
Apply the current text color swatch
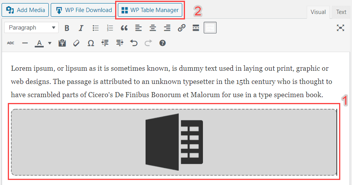pos(39,43)
